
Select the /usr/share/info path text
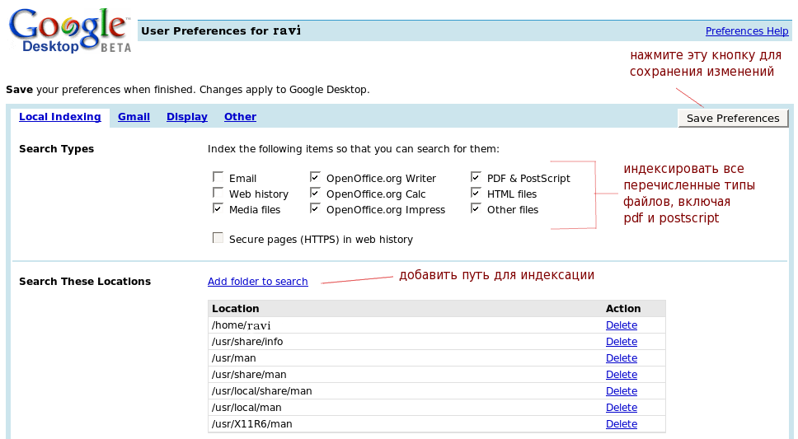pyautogui.click(x=247, y=342)
